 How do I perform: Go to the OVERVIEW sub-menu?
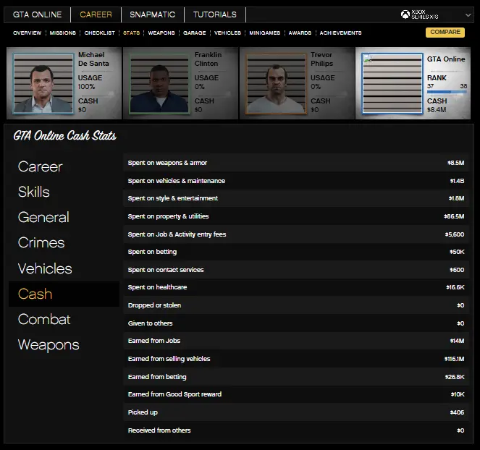27,33
